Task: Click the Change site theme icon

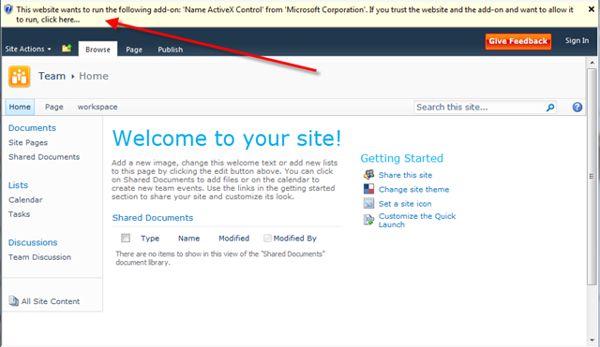Action: click(368, 189)
